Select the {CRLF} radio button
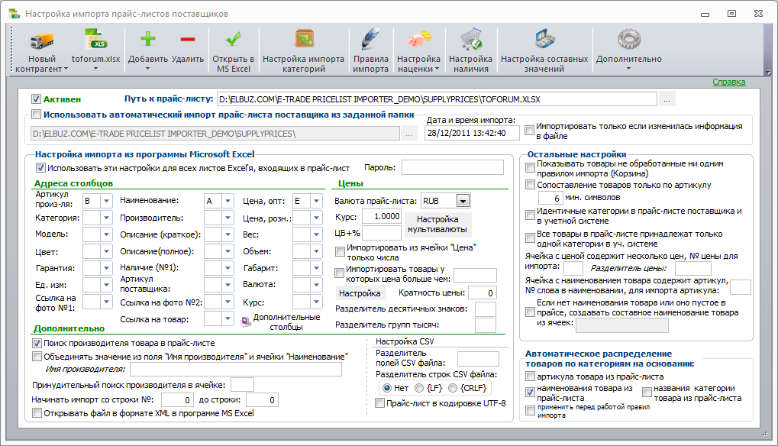The image size is (778, 446). coord(453,388)
